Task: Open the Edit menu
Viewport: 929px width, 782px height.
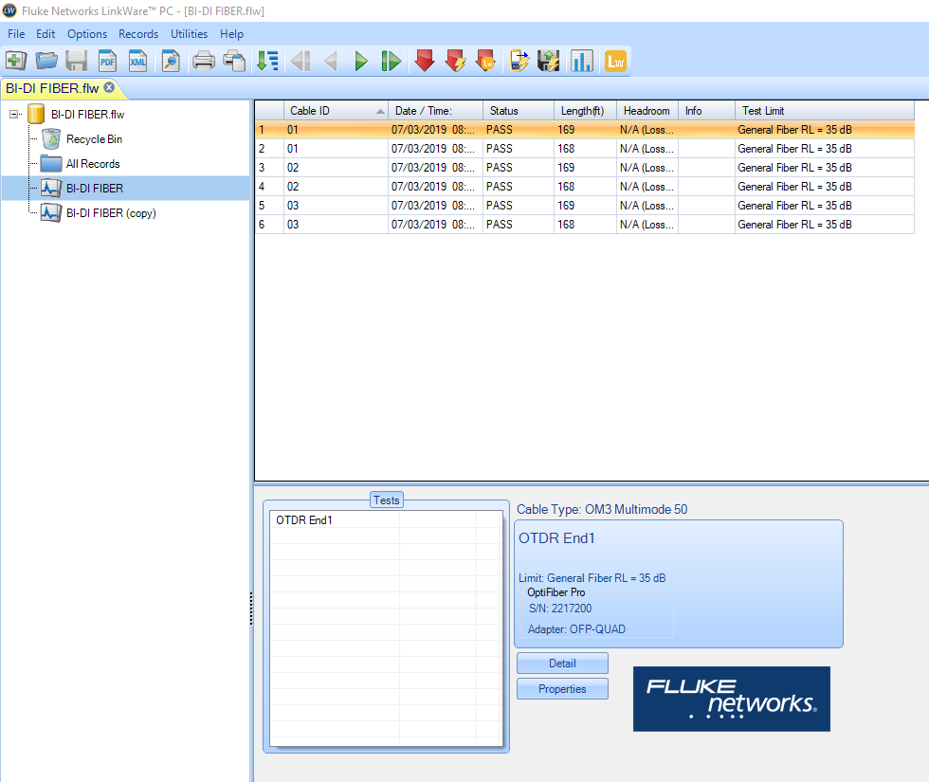Action: click(x=46, y=34)
